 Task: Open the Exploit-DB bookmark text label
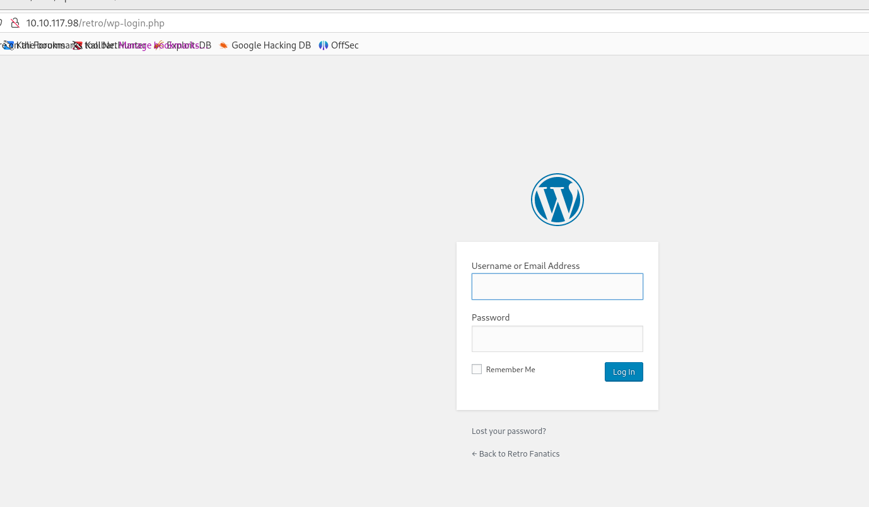pos(189,45)
